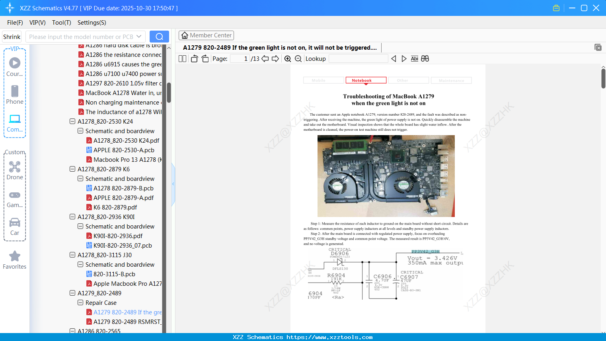
Task: Click the Lookup text field
Action: [x=359, y=59]
